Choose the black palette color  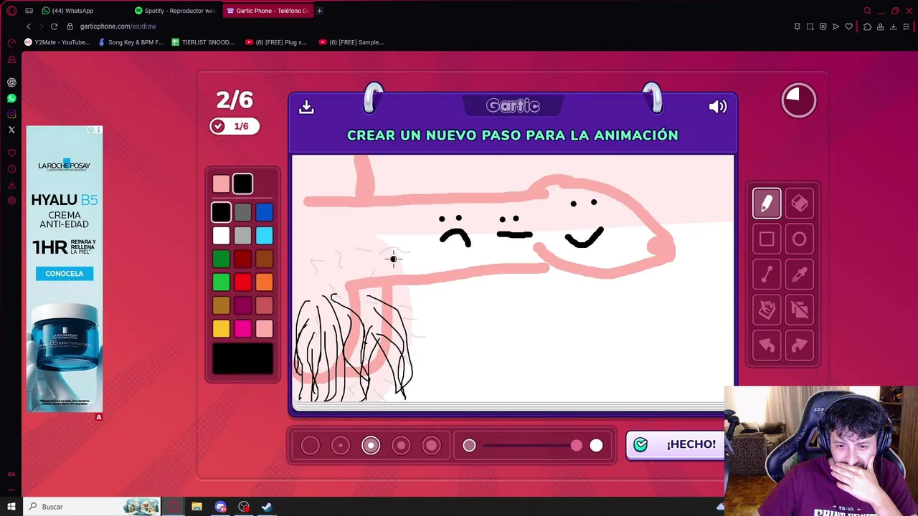[221, 212]
